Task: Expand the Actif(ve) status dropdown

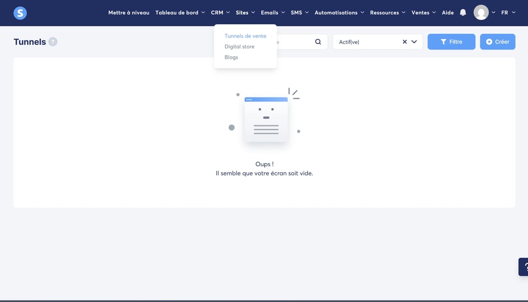Action: (414, 42)
